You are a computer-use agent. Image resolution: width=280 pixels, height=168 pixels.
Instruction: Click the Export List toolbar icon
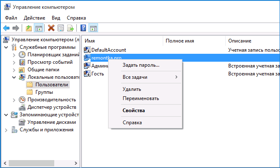tap(71, 28)
